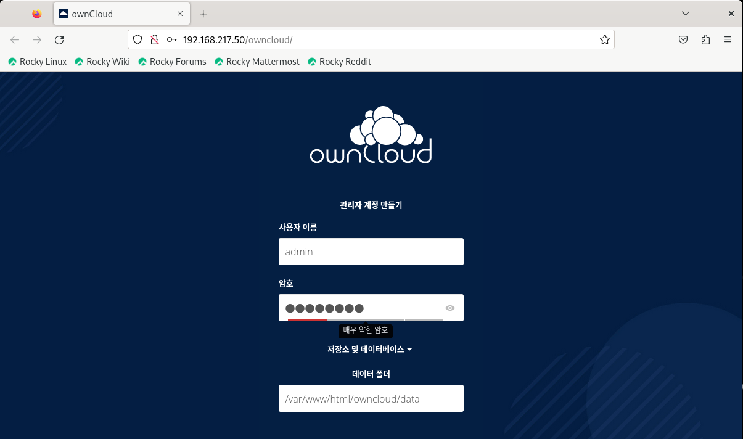The image size is (743, 439).
Task: Open Rocky Forums bookmark
Action: click(173, 62)
